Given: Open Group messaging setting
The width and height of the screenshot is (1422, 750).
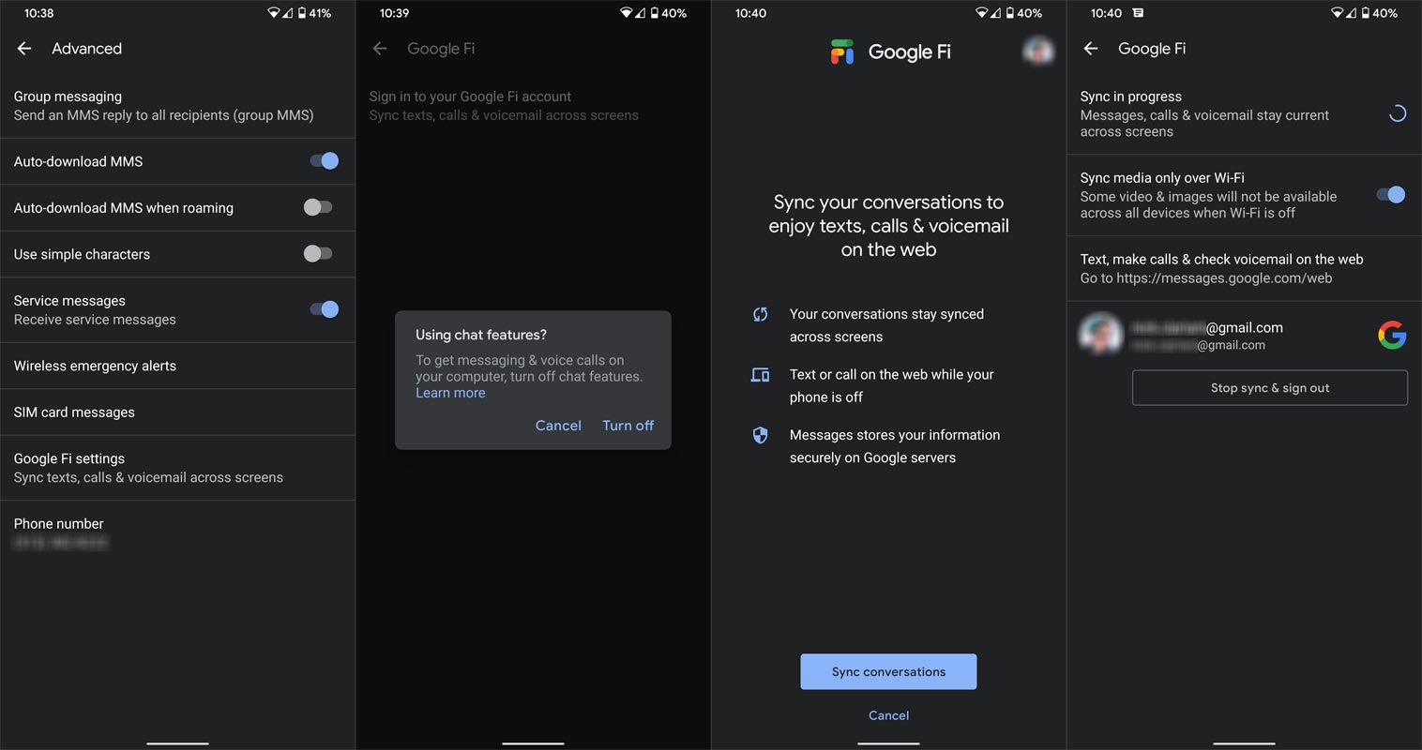Looking at the screenshot, I should point(177,106).
